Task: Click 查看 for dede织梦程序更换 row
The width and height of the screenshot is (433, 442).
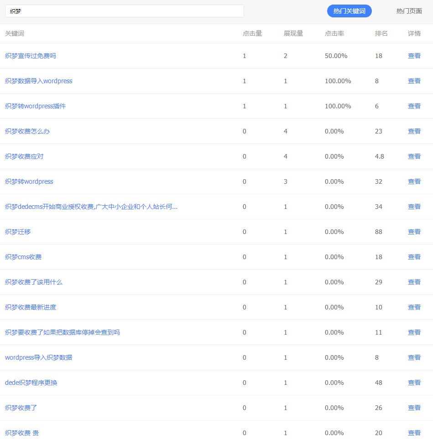Action: [x=414, y=383]
